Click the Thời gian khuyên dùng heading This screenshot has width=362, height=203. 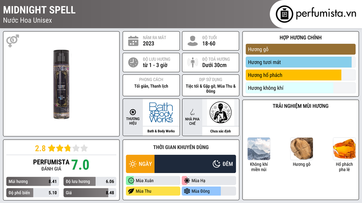(181, 147)
